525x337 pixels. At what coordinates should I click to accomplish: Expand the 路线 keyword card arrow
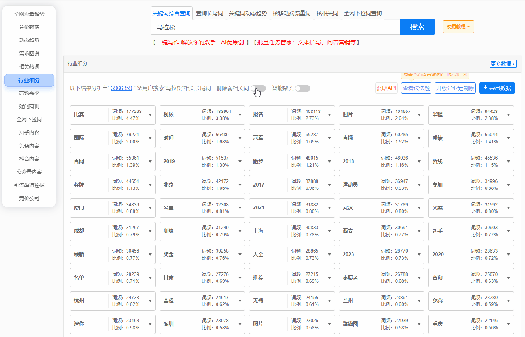coord(508,162)
